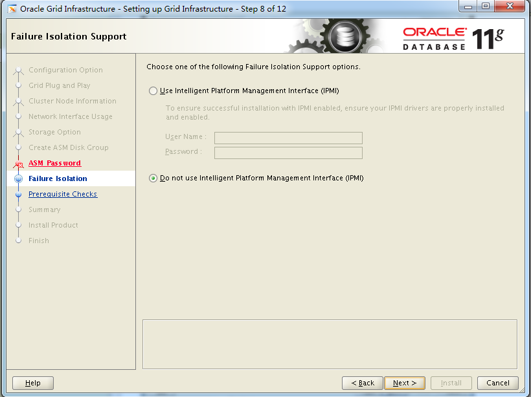The image size is (531, 397).
Task: Go back with the Back button
Action: (363, 383)
